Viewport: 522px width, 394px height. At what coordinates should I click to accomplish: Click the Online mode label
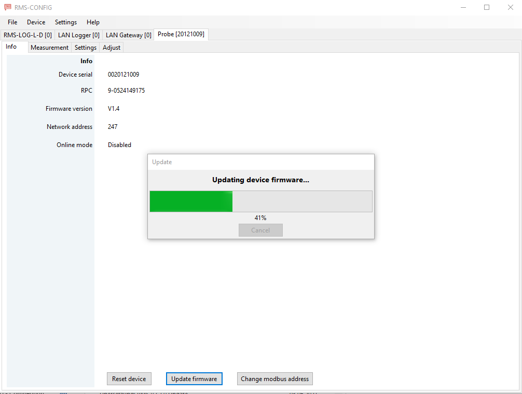click(74, 145)
